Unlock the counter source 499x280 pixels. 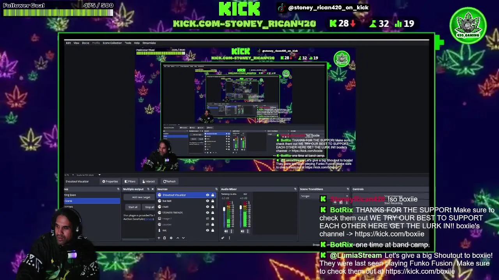212,224
